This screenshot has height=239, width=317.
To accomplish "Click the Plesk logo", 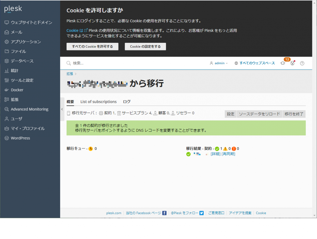I will 13,9.
